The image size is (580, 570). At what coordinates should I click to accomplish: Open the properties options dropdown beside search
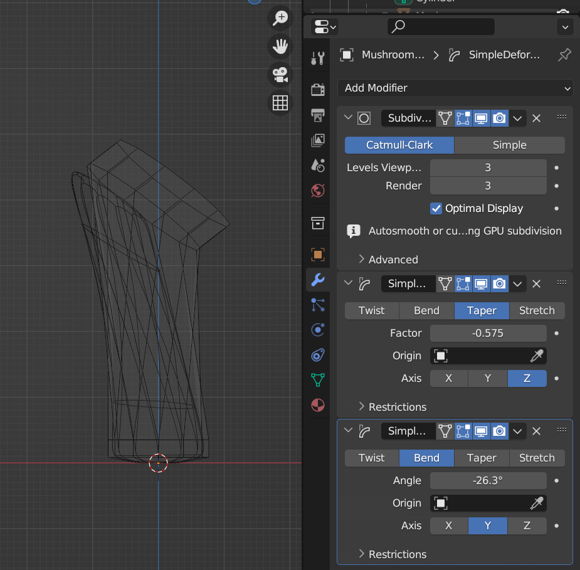(x=565, y=27)
